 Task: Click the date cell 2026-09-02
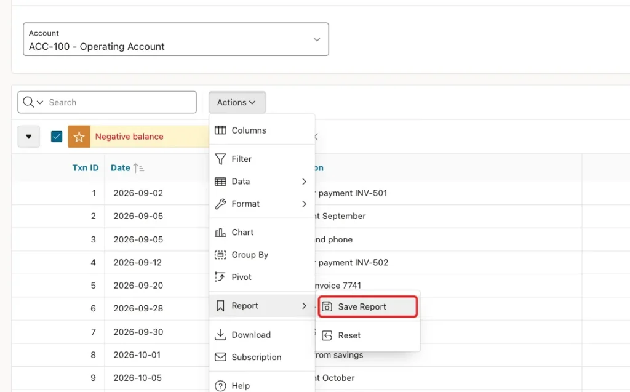[x=138, y=193]
